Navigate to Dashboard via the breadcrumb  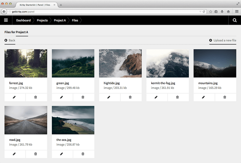[x=23, y=20]
